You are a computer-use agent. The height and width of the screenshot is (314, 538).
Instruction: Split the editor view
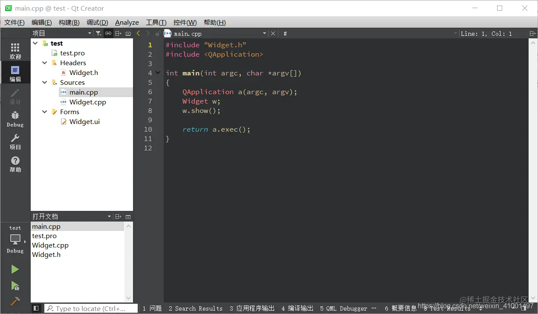coord(532,33)
